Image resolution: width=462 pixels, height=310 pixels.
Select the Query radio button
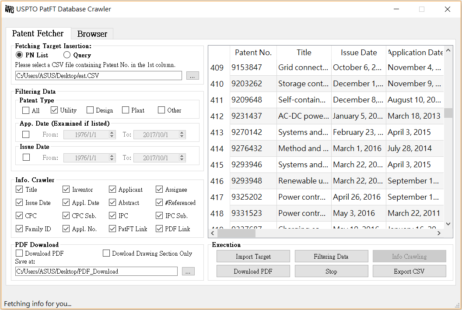[67, 55]
